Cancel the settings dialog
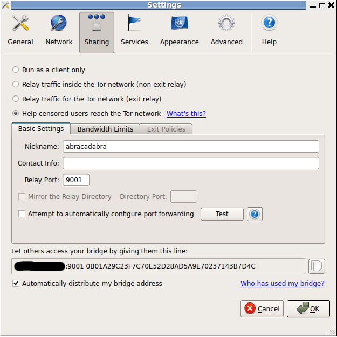This screenshot has width=337, height=337. click(262, 309)
